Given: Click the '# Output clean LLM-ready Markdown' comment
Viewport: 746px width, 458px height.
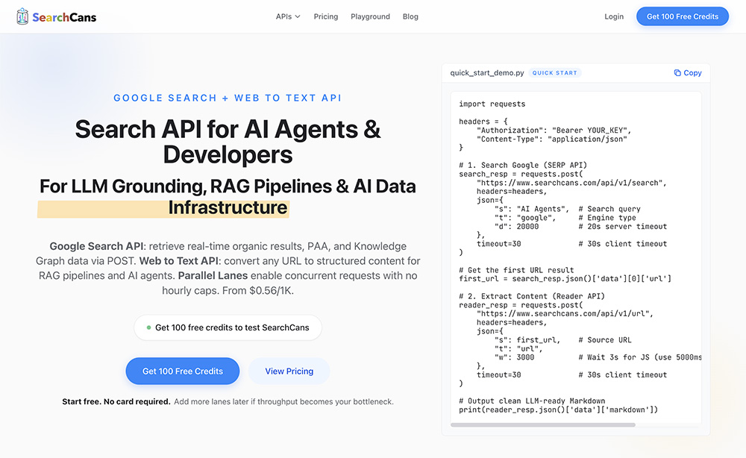Looking at the screenshot, I should click(532, 401).
